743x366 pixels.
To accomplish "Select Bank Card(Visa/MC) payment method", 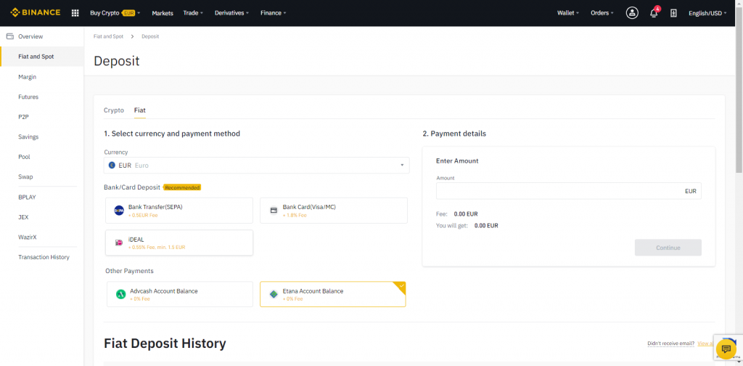I will tap(334, 211).
